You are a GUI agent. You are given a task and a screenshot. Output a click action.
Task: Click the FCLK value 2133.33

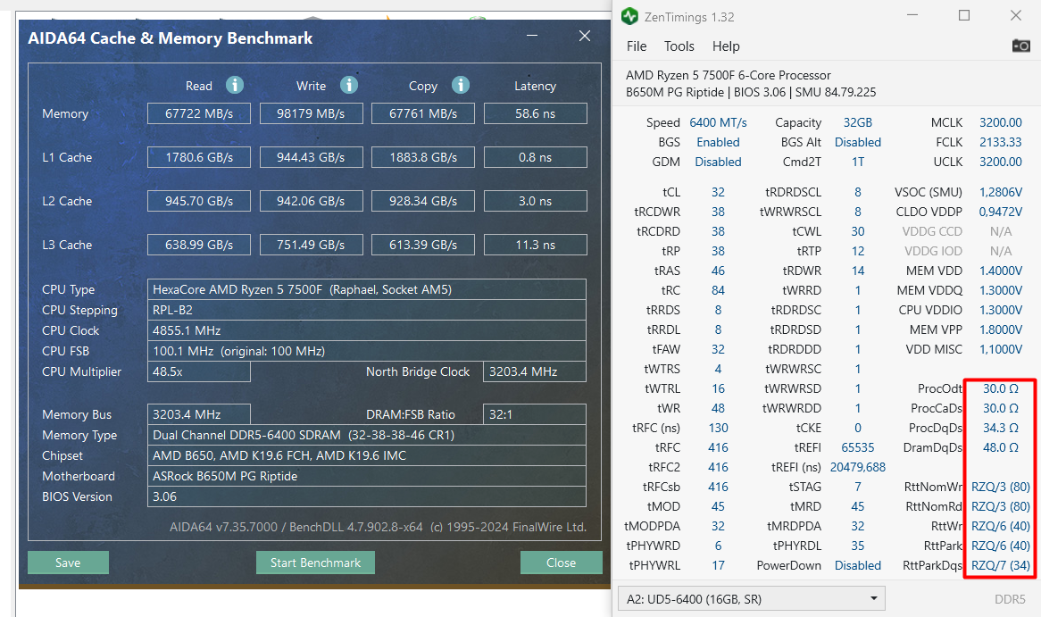(1001, 142)
